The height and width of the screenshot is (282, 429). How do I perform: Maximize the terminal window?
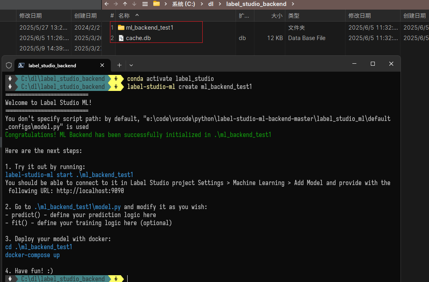click(x=373, y=64)
